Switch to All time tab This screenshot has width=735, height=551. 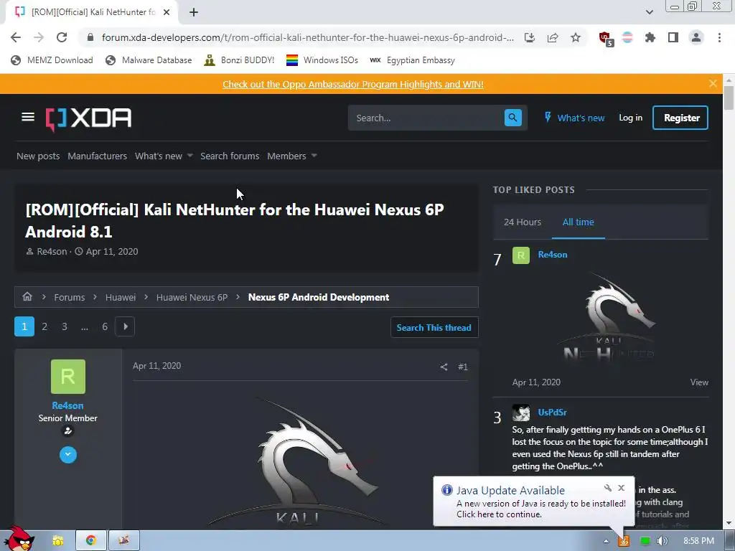click(x=578, y=222)
